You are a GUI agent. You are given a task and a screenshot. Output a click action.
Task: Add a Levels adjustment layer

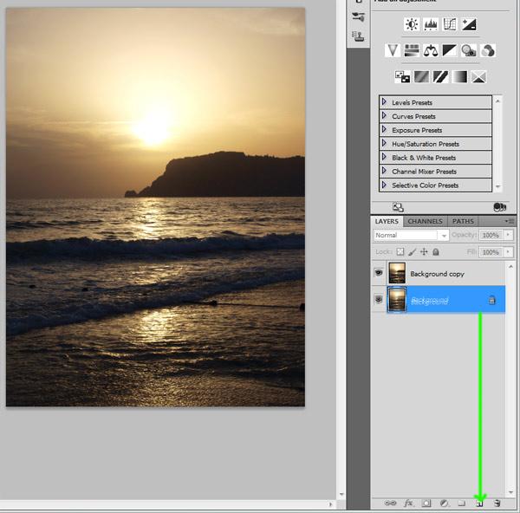coord(430,24)
